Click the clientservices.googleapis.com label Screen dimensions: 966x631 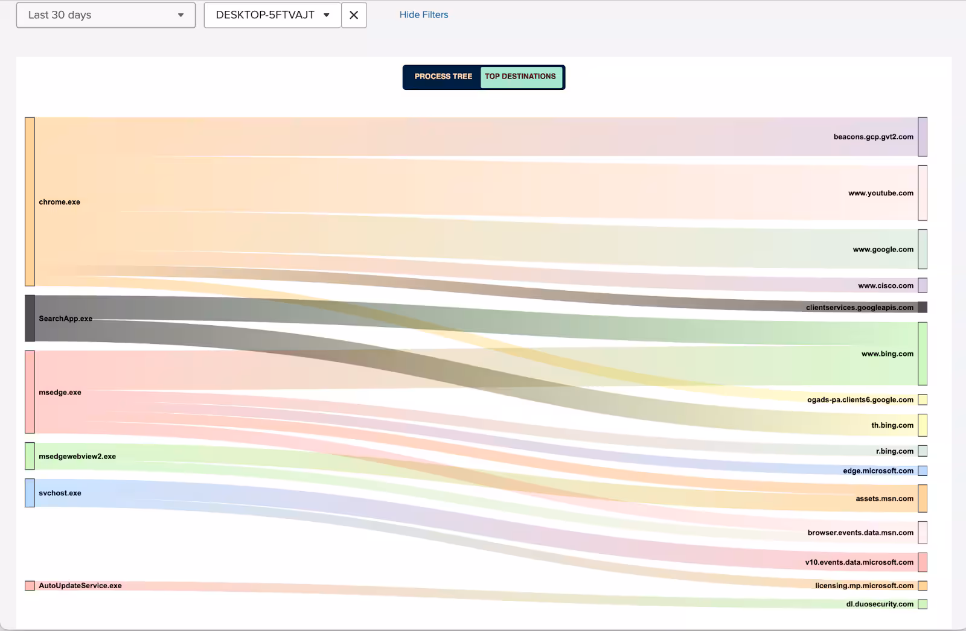click(x=859, y=308)
